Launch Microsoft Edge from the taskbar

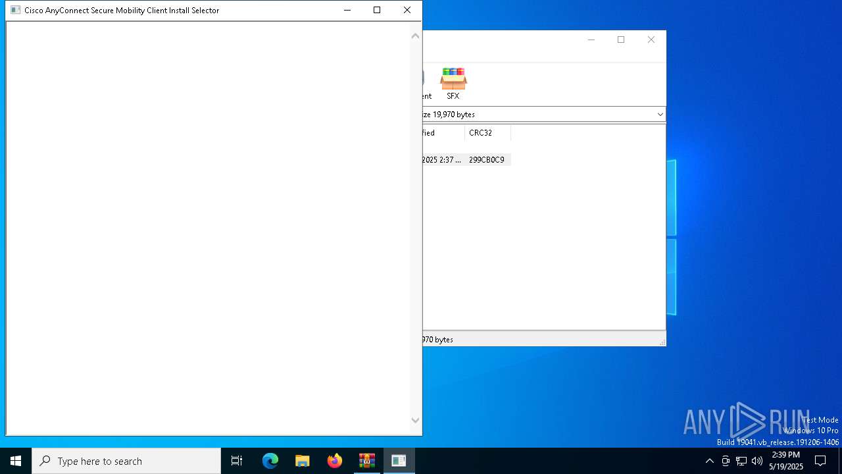tap(270, 461)
